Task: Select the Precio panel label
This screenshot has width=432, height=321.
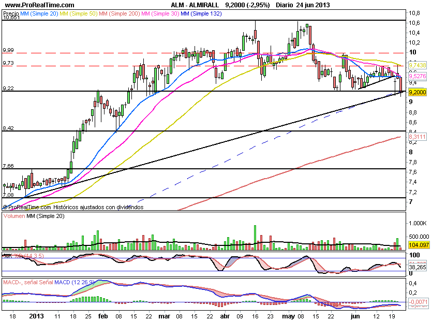Action: 11,12
